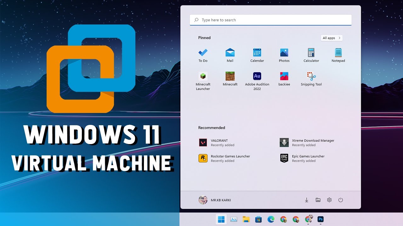Click the 'Pinned' section heading
Viewport: 403px width, 226px height.
tap(204, 38)
